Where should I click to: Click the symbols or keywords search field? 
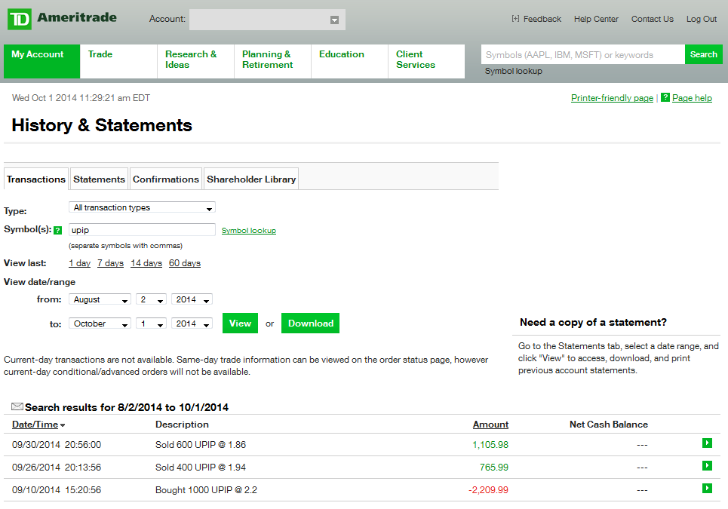point(582,54)
